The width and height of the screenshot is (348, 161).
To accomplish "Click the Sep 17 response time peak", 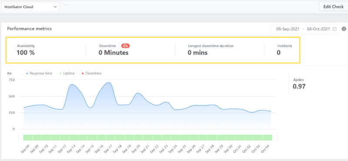I will coord(109,83).
